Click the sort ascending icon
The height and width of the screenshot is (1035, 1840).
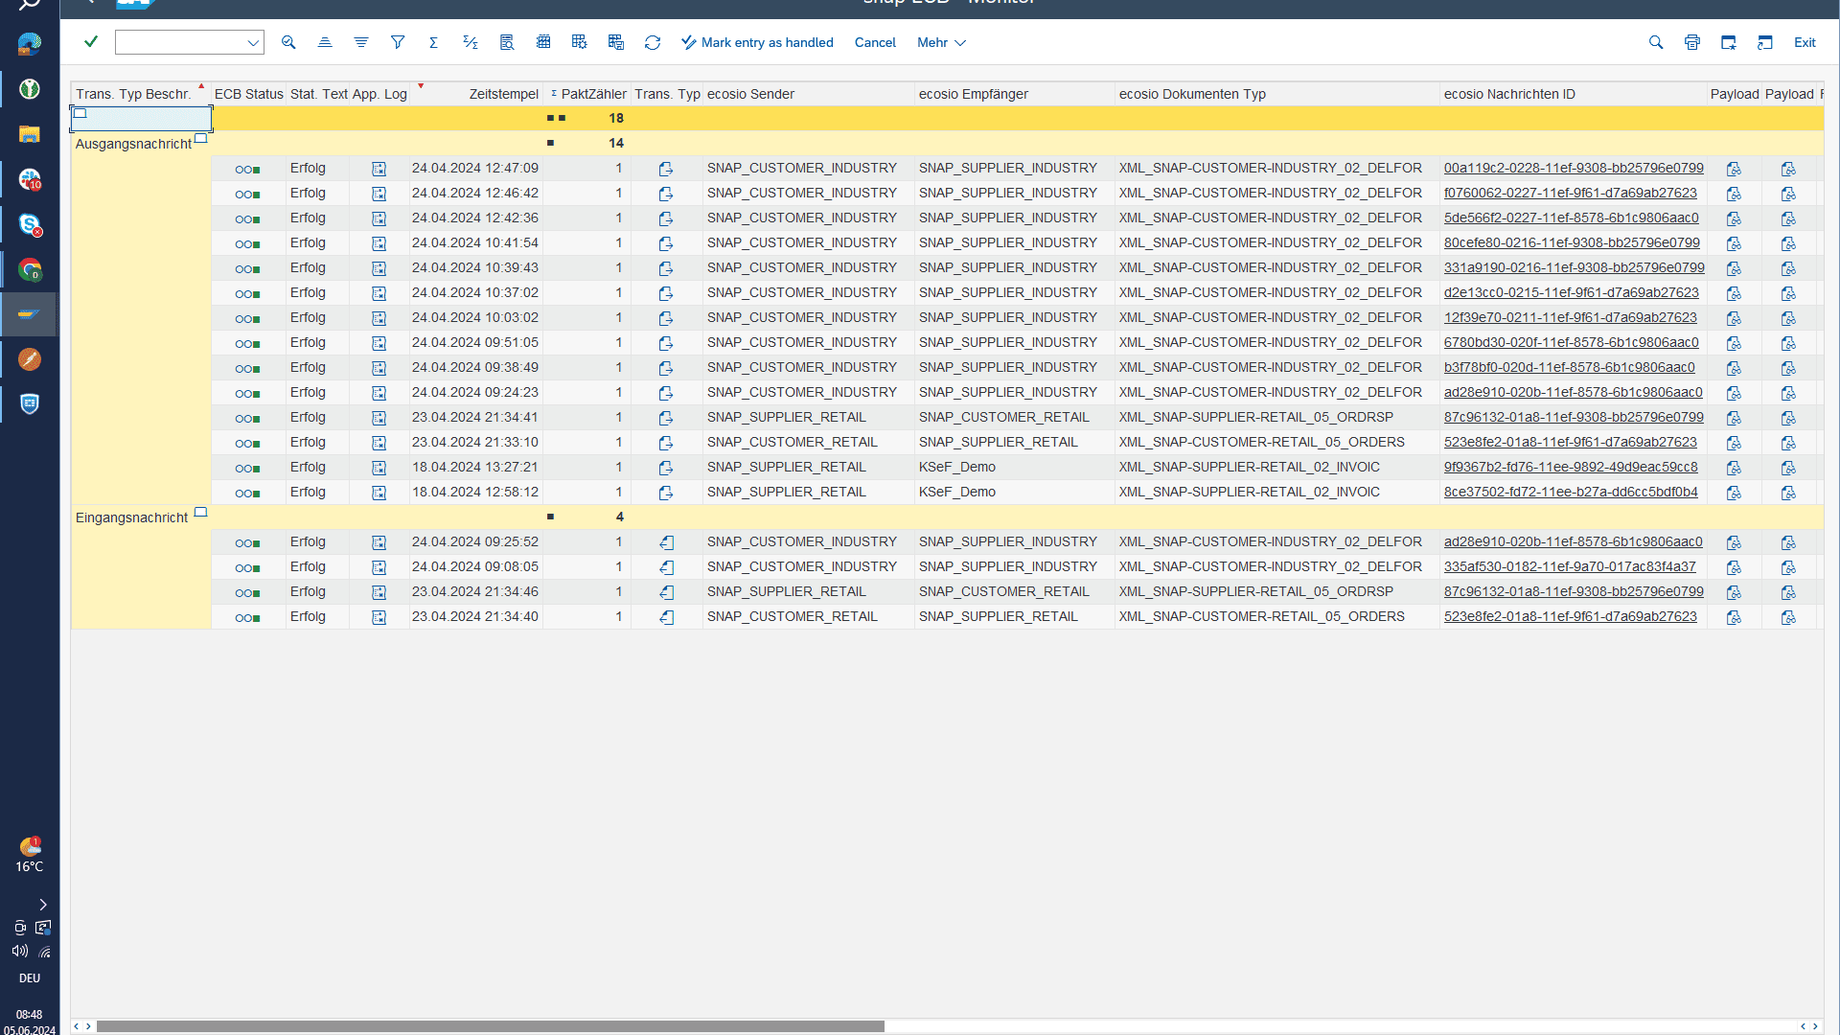pos(325,42)
